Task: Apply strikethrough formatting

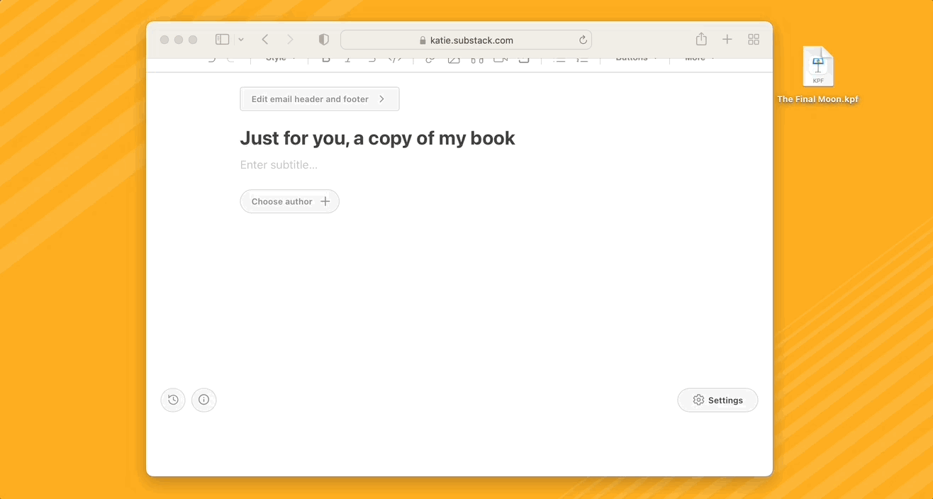Action: 371,59
